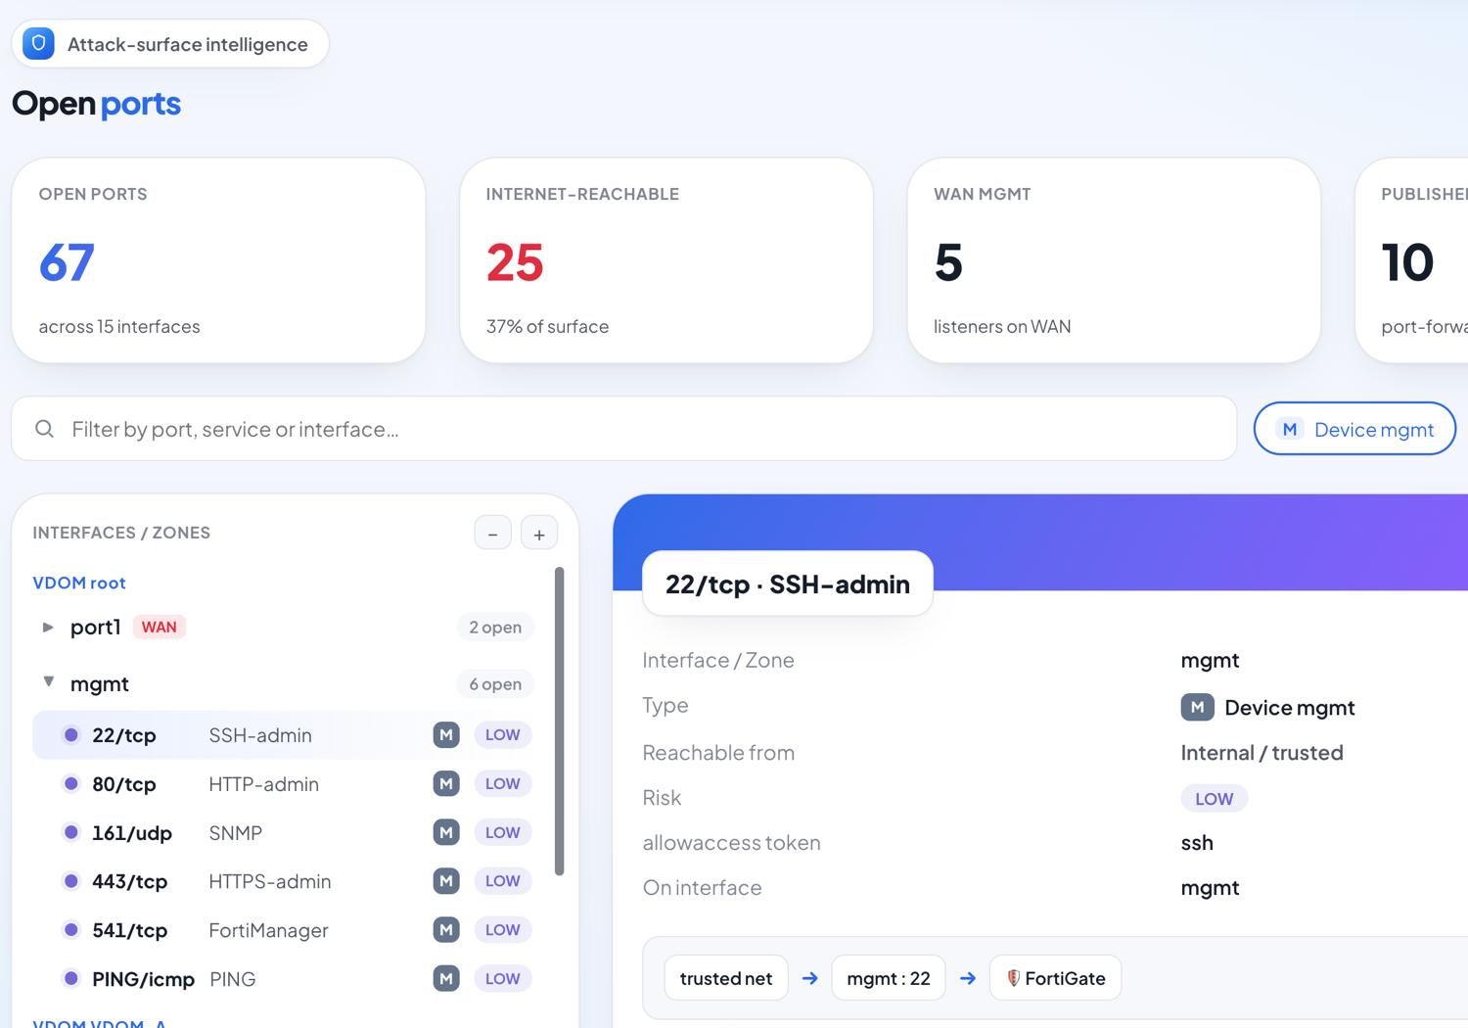
Task: Click LOW risk tag on 80/tcp row
Action: coord(503,784)
